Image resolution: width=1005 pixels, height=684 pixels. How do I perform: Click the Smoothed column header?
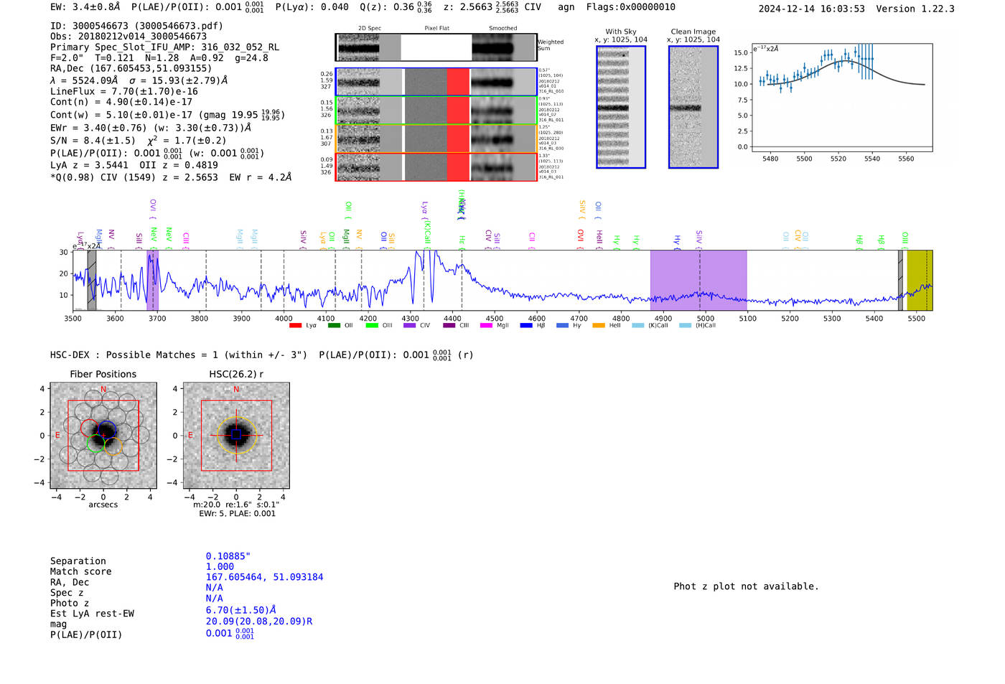pos(503,29)
